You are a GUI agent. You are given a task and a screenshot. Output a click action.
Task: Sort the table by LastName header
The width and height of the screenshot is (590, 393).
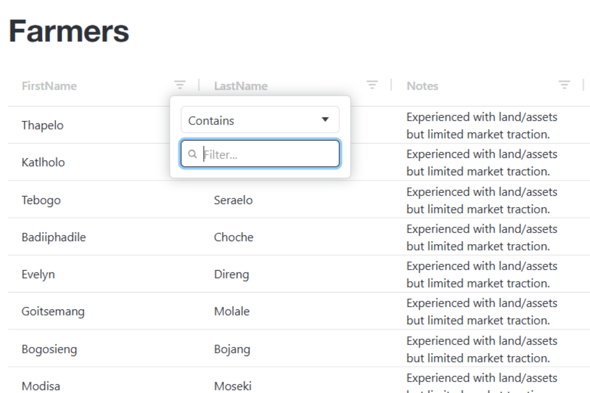pos(241,86)
